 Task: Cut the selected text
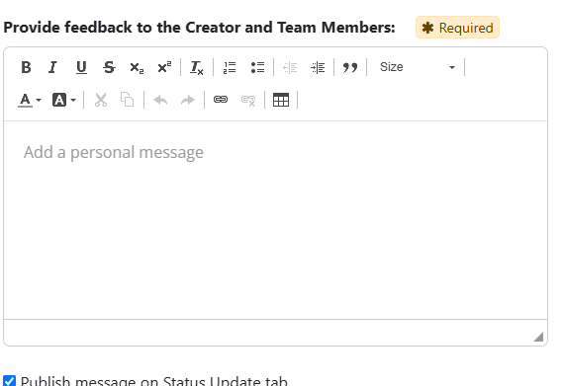(x=101, y=100)
